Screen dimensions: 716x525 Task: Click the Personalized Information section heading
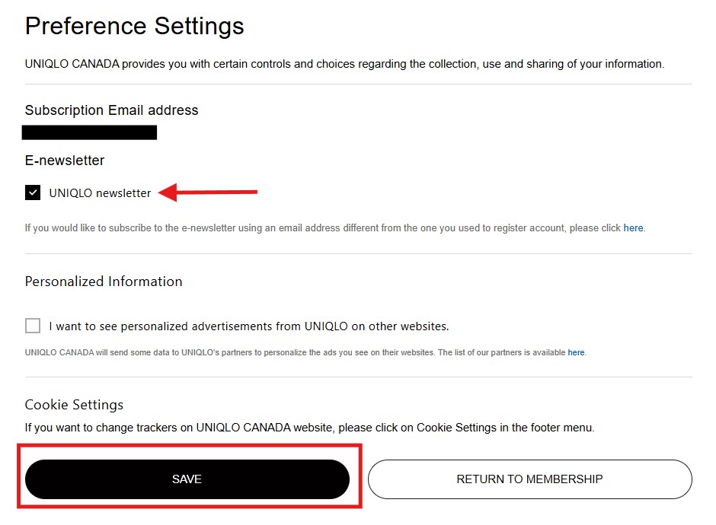pos(104,282)
